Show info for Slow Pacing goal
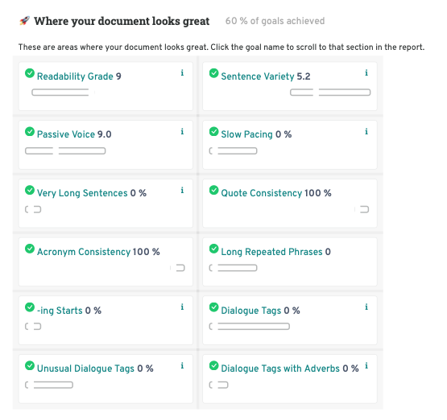Viewport: 447px width, 420px height. click(x=366, y=132)
